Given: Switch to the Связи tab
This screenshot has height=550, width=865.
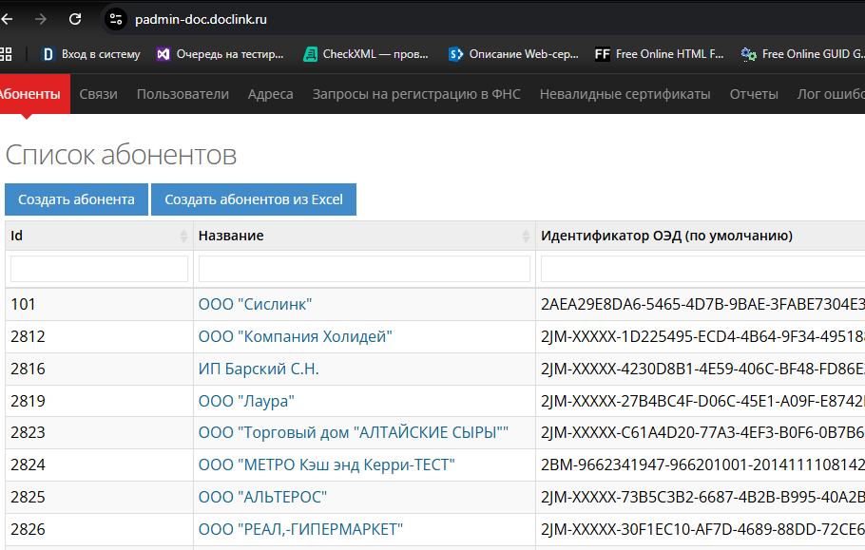Looking at the screenshot, I should (x=98, y=94).
